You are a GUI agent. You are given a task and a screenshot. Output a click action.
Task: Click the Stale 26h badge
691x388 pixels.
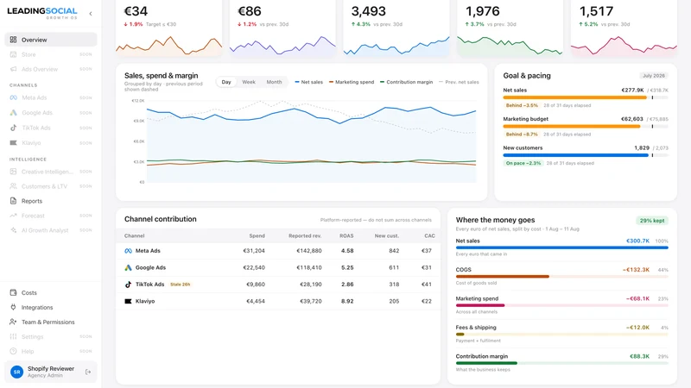(181, 285)
